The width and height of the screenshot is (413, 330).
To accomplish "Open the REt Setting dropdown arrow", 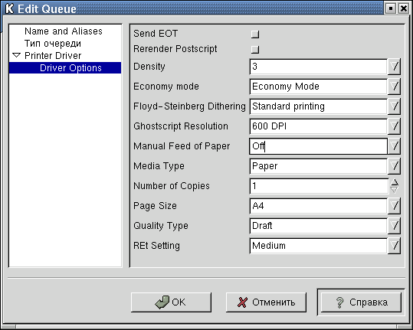I will pos(395,246).
